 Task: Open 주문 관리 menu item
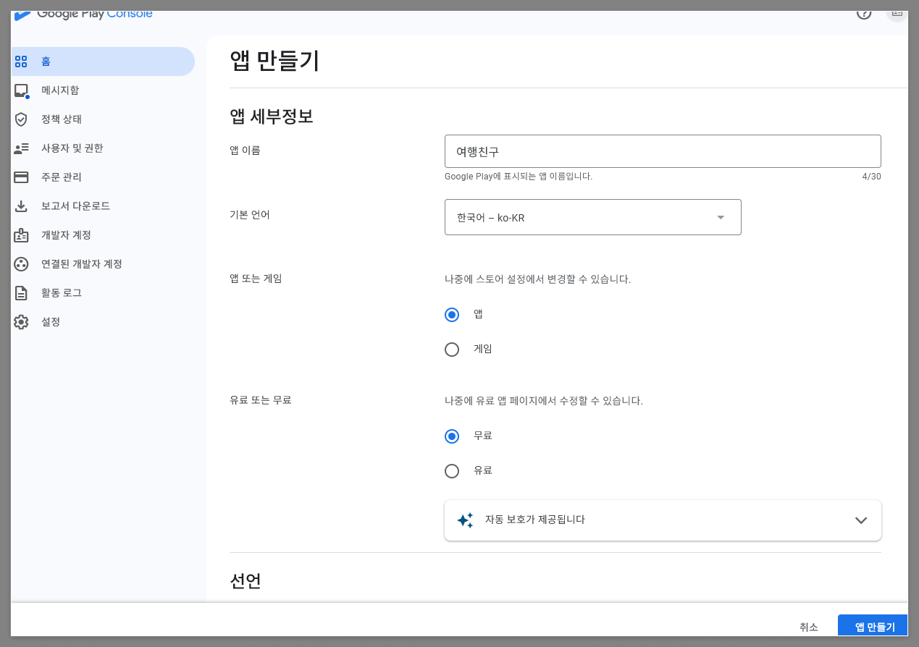[x=103, y=177]
